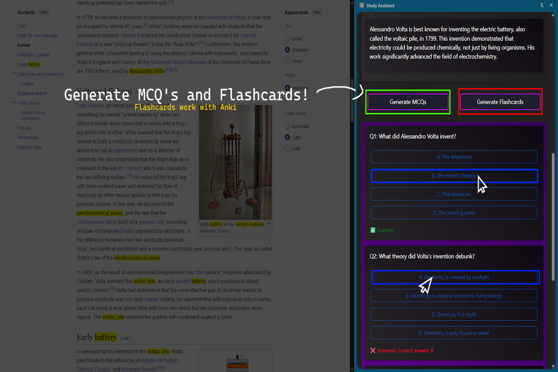Open the University History Museum link

pyautogui.click(x=179, y=62)
